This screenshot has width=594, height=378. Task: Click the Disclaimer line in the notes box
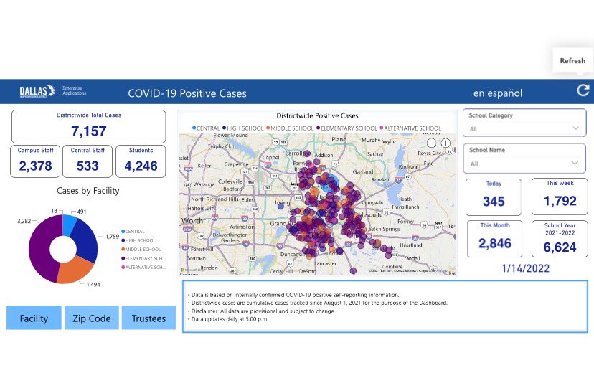click(263, 311)
